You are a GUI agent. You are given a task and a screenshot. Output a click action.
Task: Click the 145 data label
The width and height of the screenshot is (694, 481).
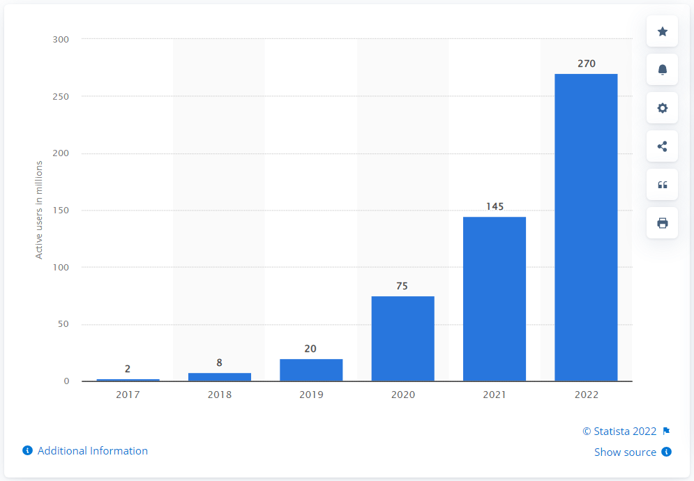pyautogui.click(x=495, y=206)
